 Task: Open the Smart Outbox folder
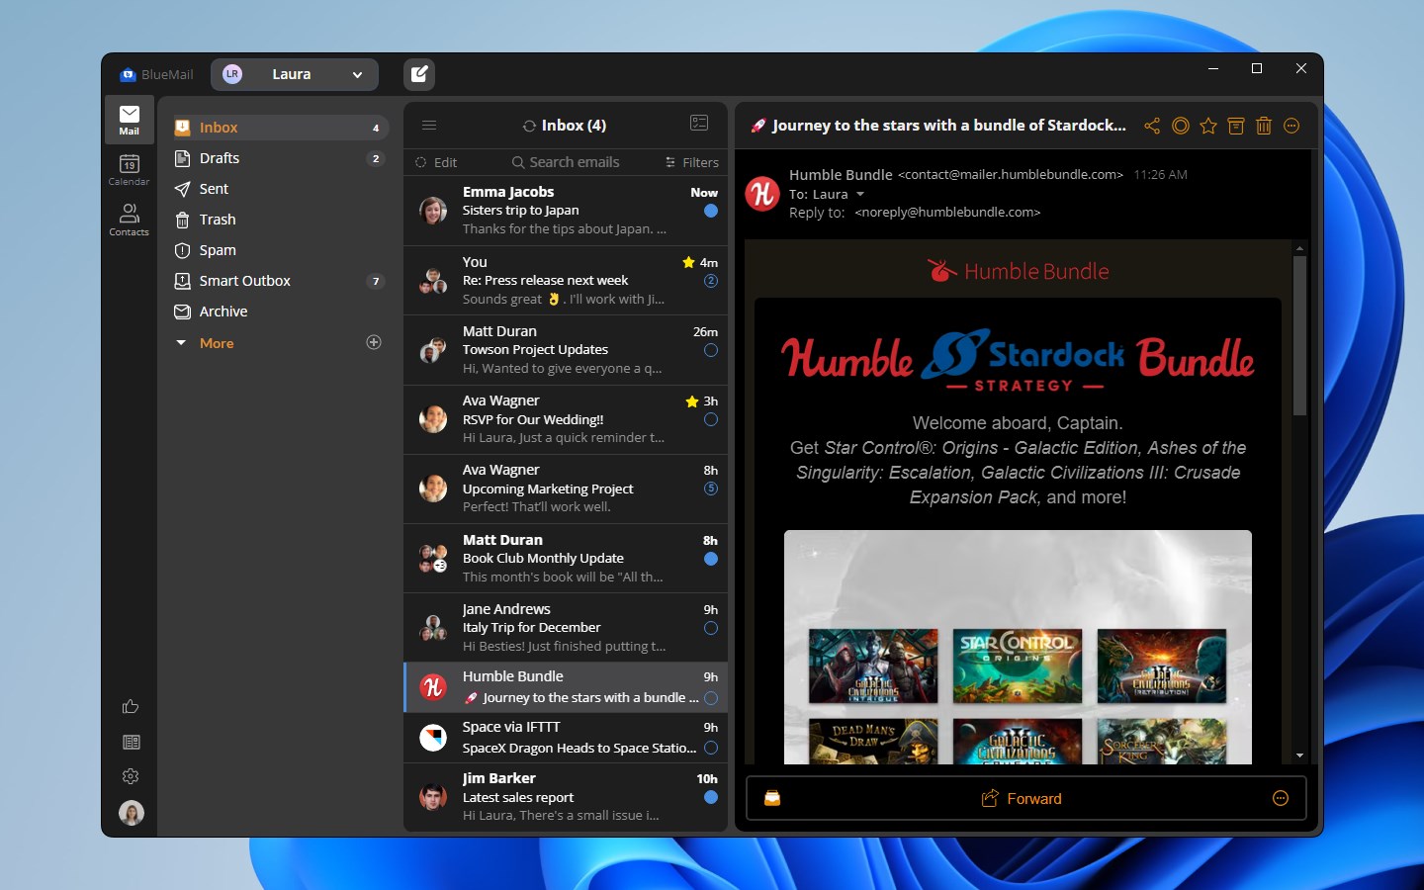[x=245, y=281]
